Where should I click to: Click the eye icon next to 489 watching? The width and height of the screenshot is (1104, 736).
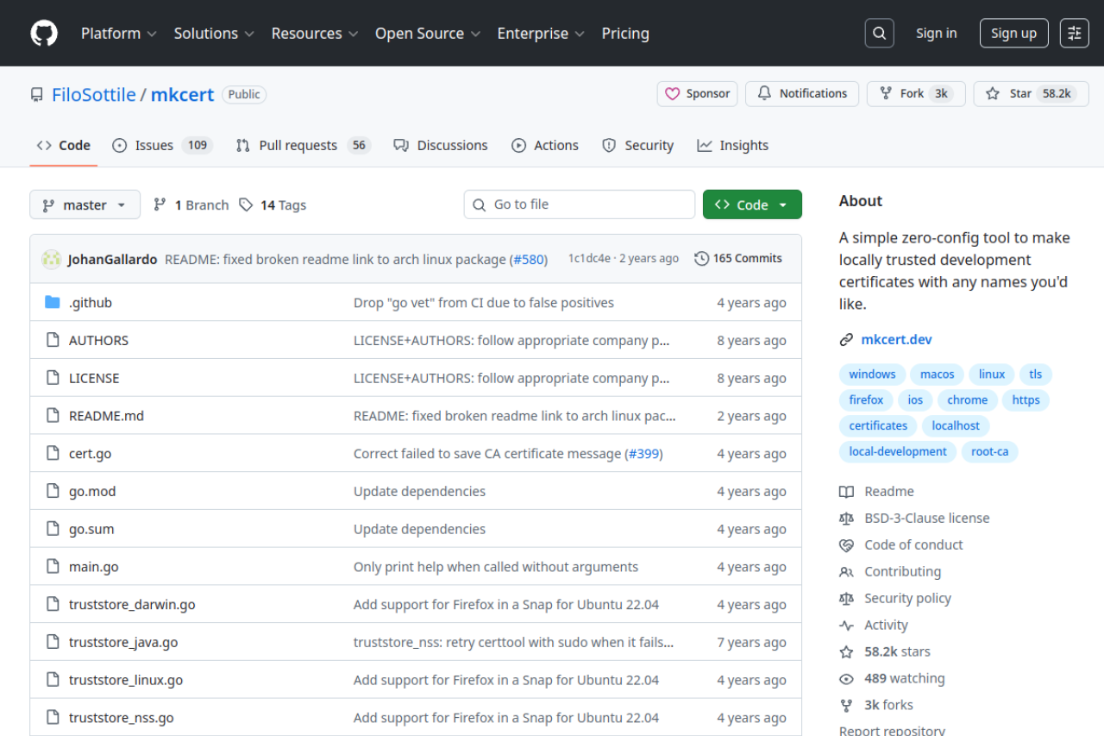(846, 678)
